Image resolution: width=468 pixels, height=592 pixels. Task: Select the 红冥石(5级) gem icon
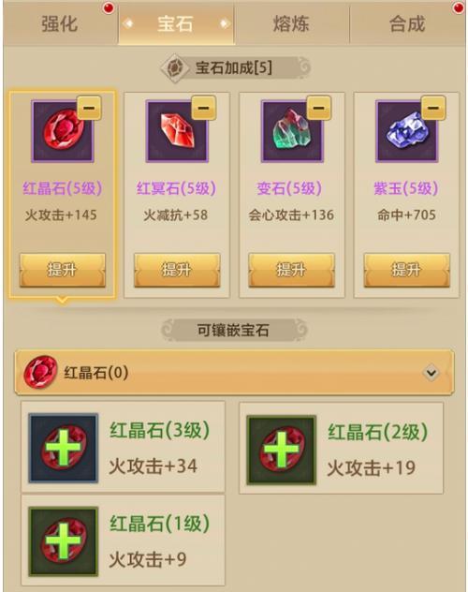coord(177,132)
